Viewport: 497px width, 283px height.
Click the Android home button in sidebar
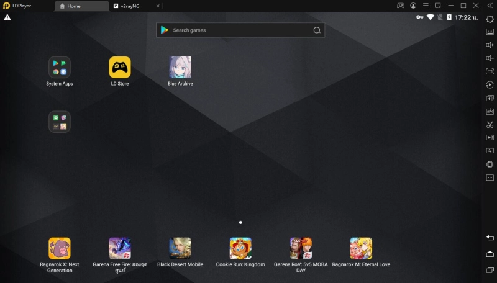[490, 254]
